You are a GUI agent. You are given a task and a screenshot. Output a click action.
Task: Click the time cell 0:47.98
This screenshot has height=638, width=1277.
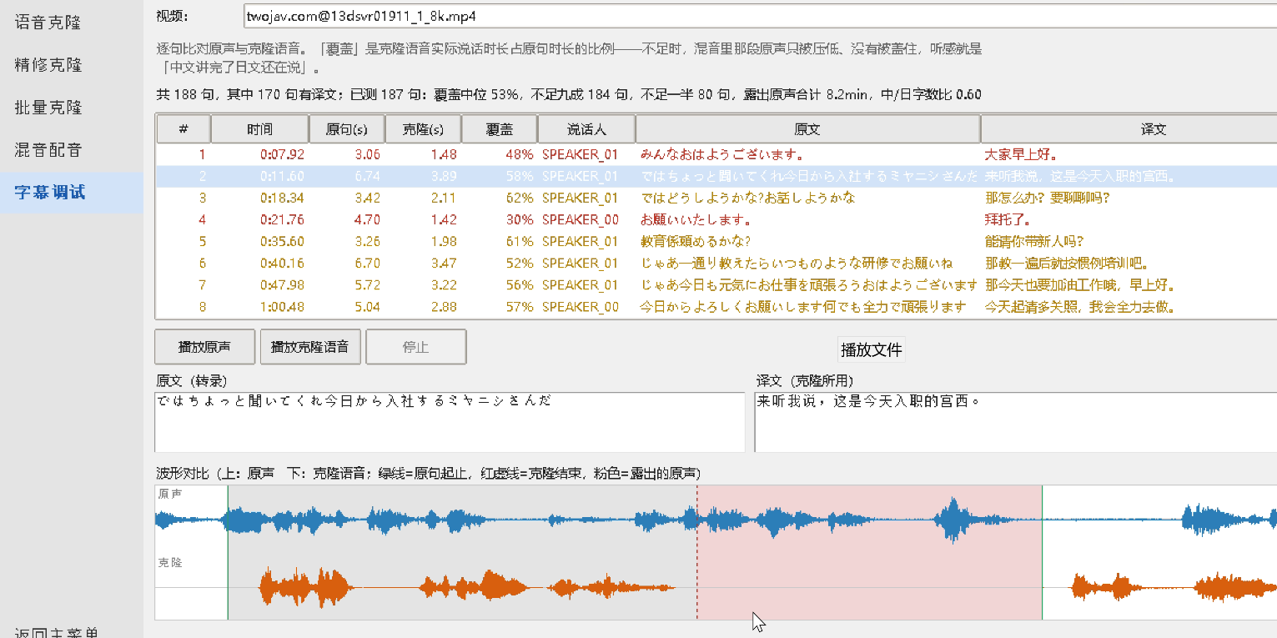[282, 284]
